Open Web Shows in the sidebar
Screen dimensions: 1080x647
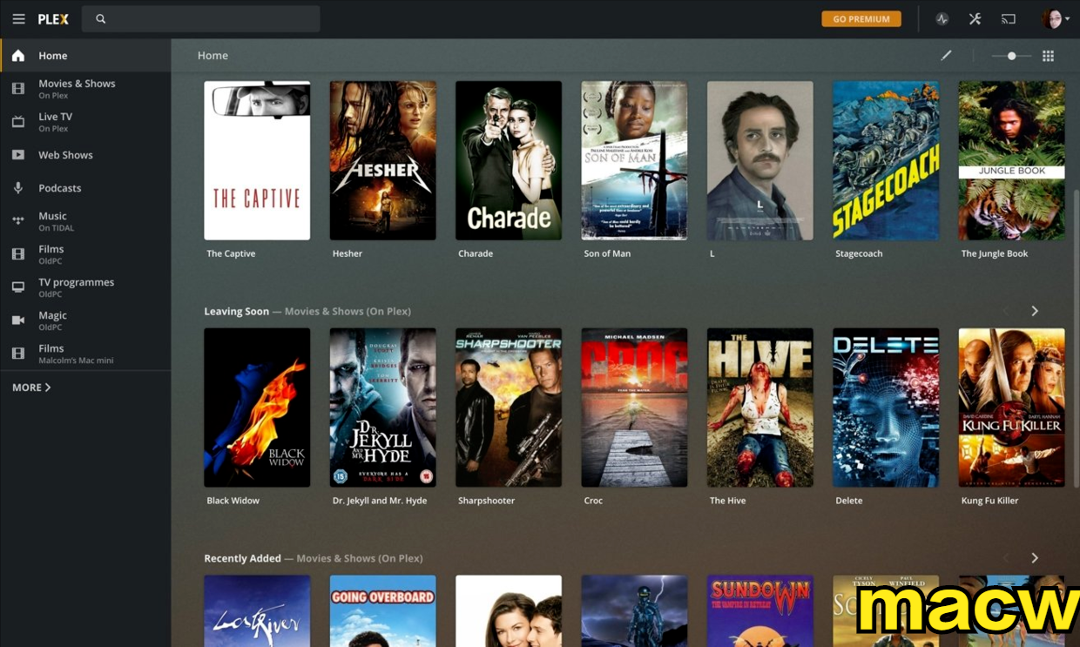click(65, 155)
